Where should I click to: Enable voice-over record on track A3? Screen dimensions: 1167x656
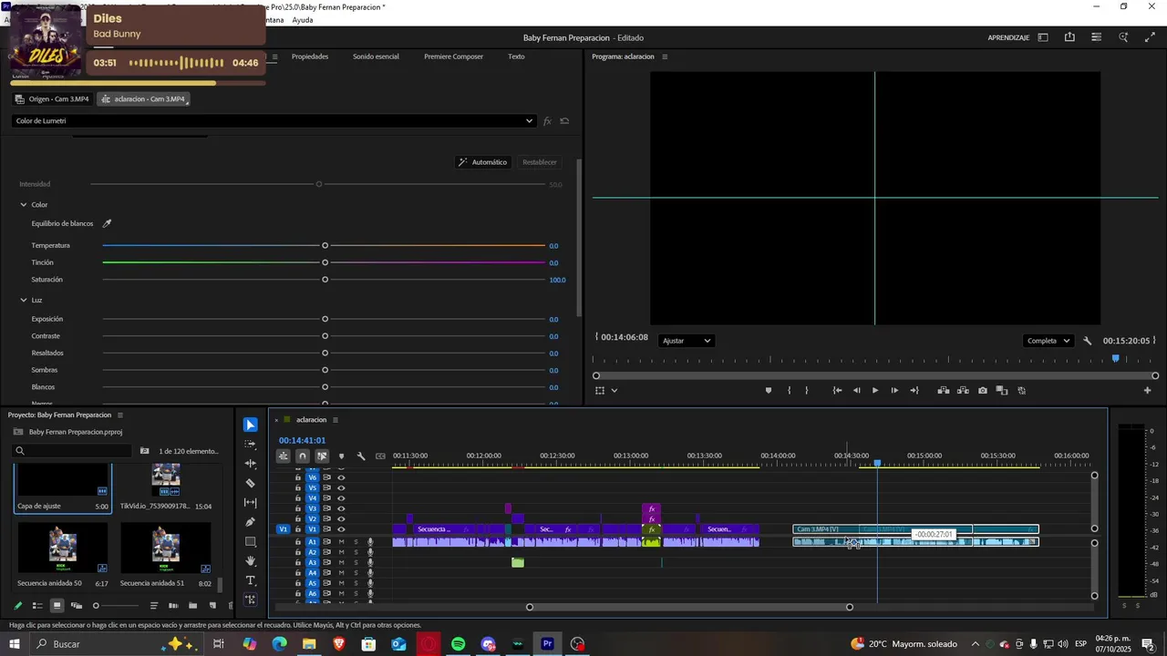click(x=370, y=563)
